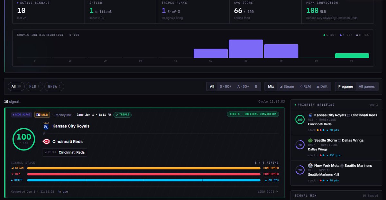Filter to S · 80+ tier

(225, 86)
